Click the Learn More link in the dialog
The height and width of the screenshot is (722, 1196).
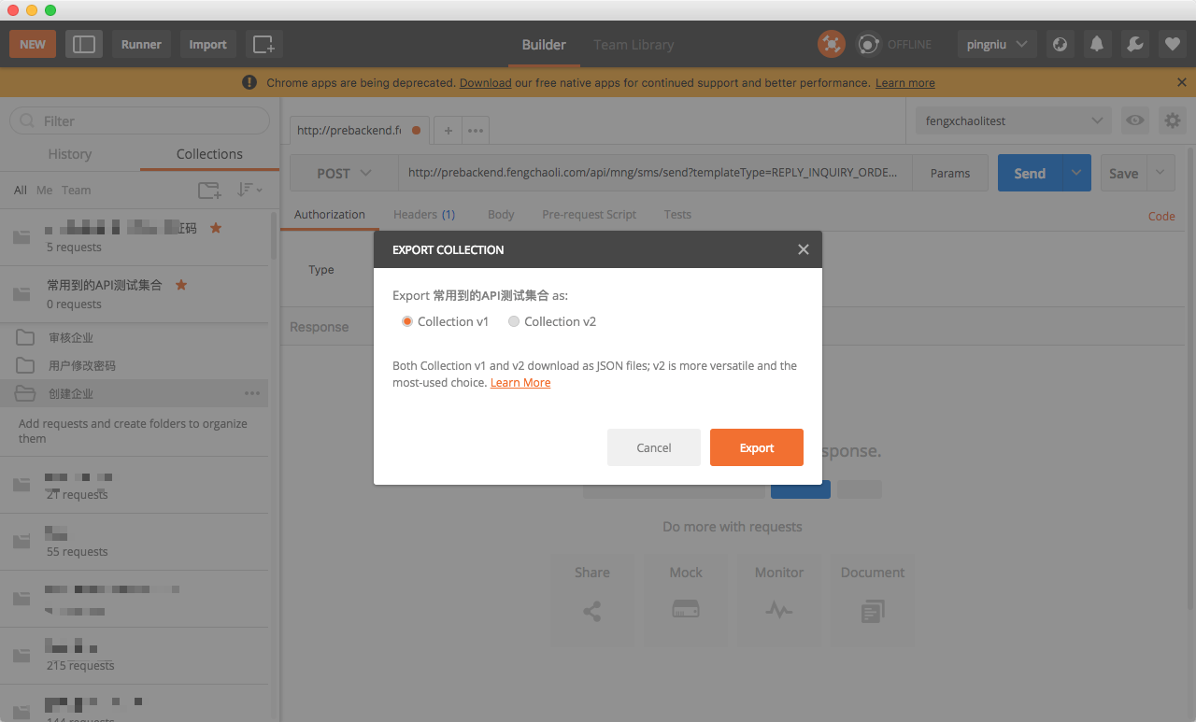520,383
